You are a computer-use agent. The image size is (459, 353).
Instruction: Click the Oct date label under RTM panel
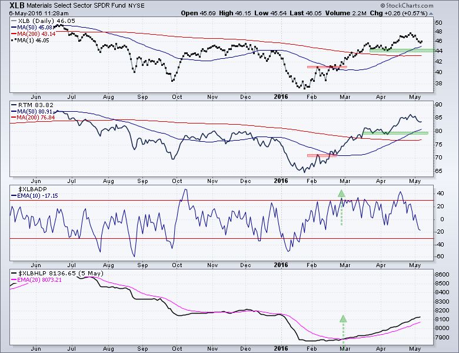pos(177,181)
